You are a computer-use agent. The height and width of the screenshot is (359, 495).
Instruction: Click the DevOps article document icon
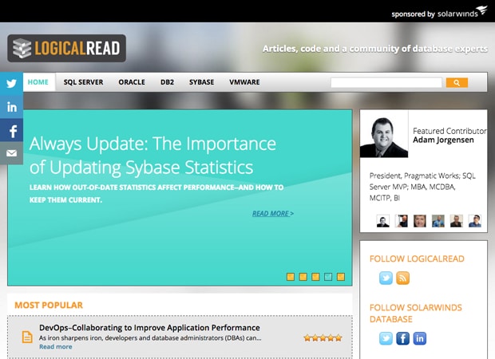click(27, 337)
